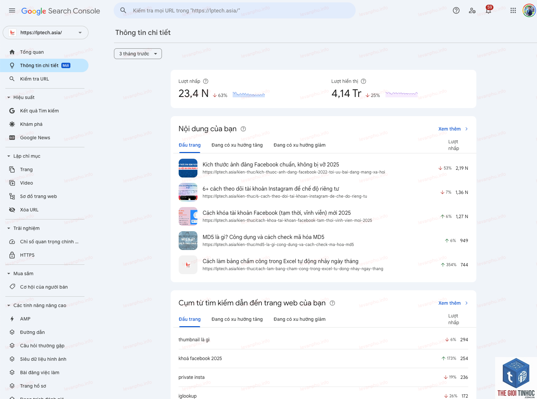Open the lptech.asia property selector dropdown
Viewport: 537px width, 399px height.
pyautogui.click(x=46, y=33)
